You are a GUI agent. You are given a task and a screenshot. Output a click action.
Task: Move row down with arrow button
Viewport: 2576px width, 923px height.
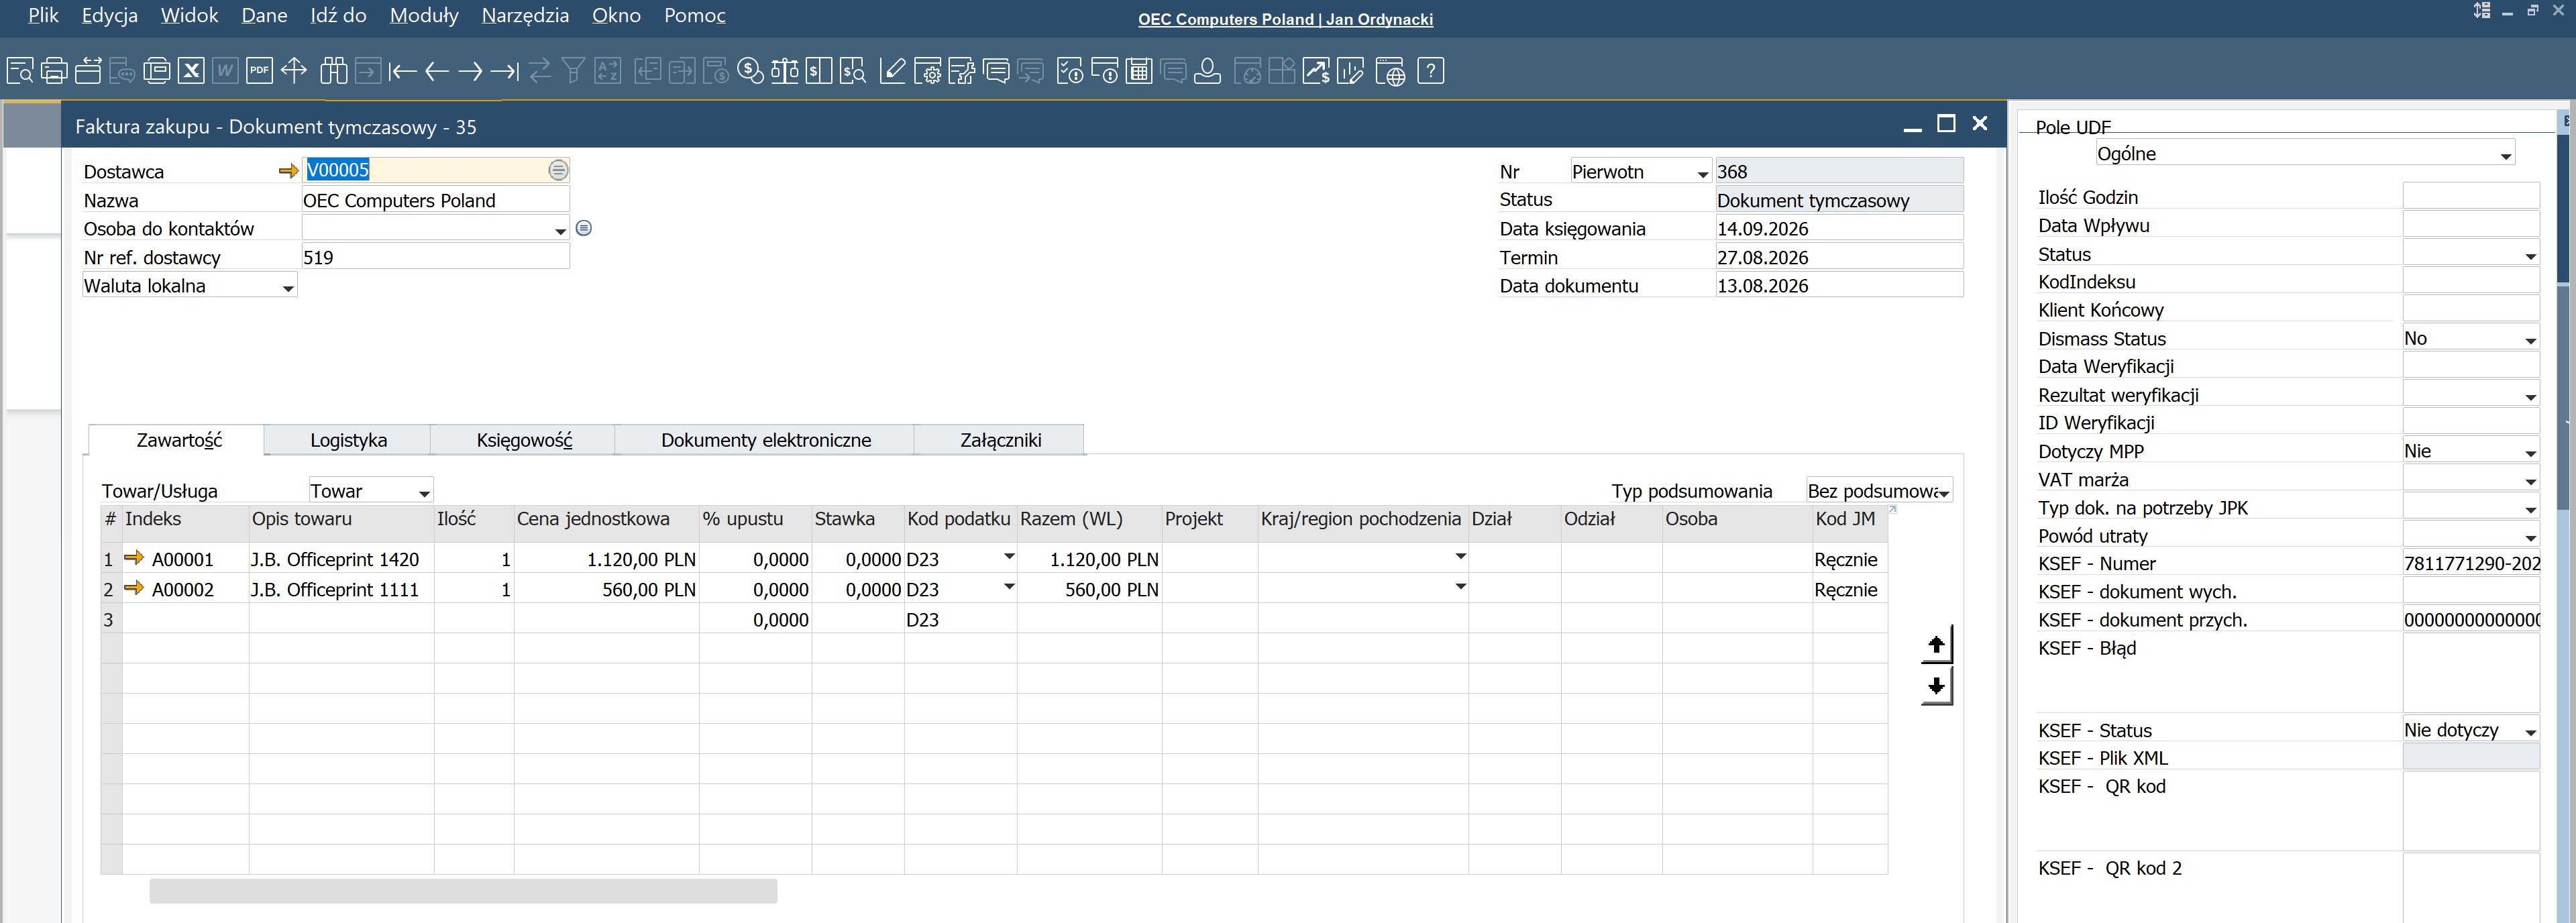(x=1936, y=686)
